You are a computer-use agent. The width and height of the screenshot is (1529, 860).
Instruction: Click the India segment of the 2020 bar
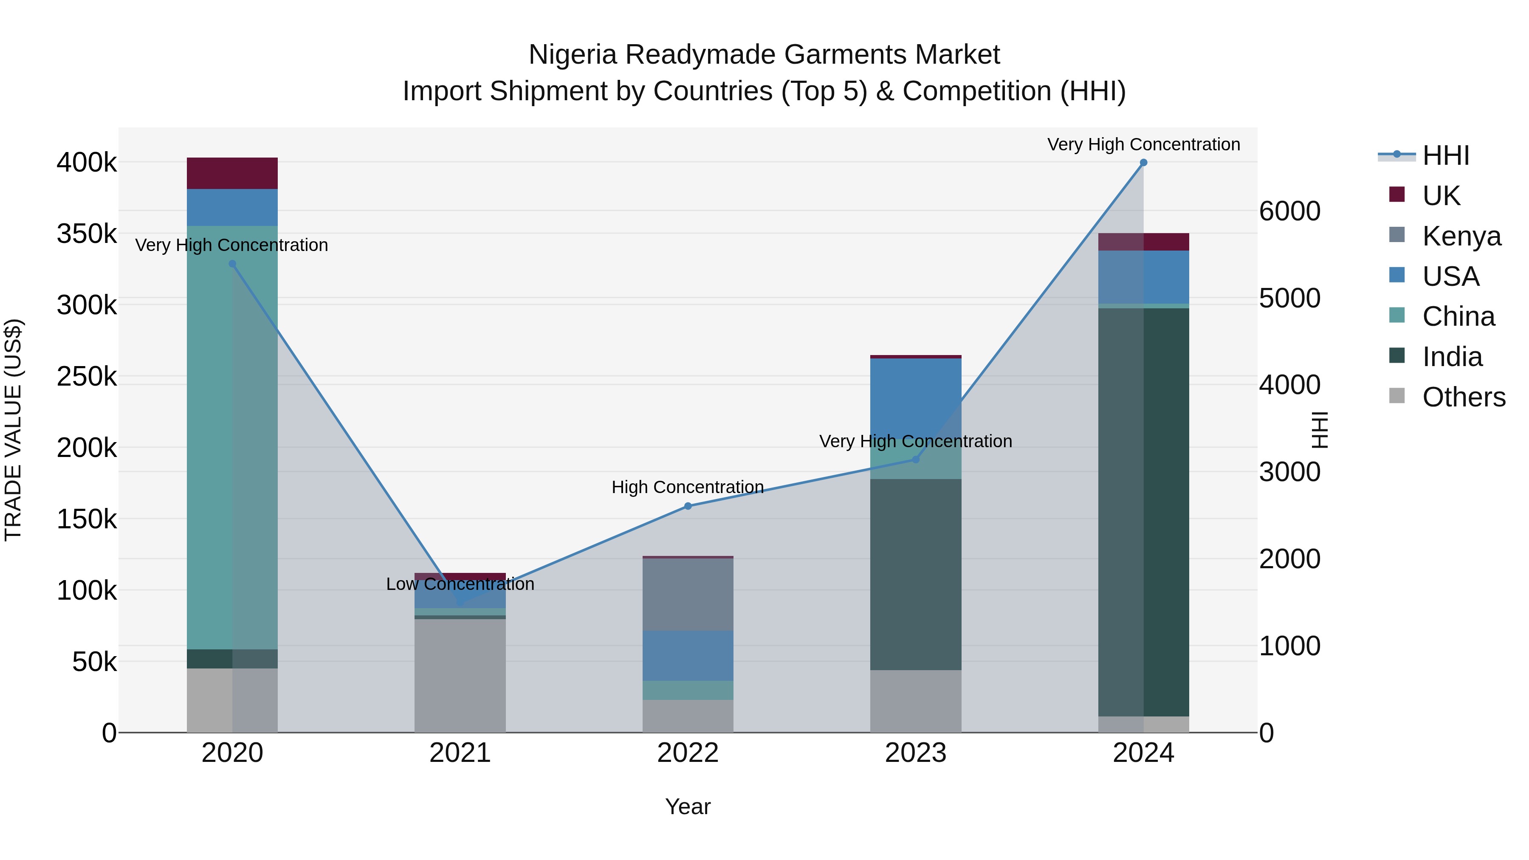point(232,659)
